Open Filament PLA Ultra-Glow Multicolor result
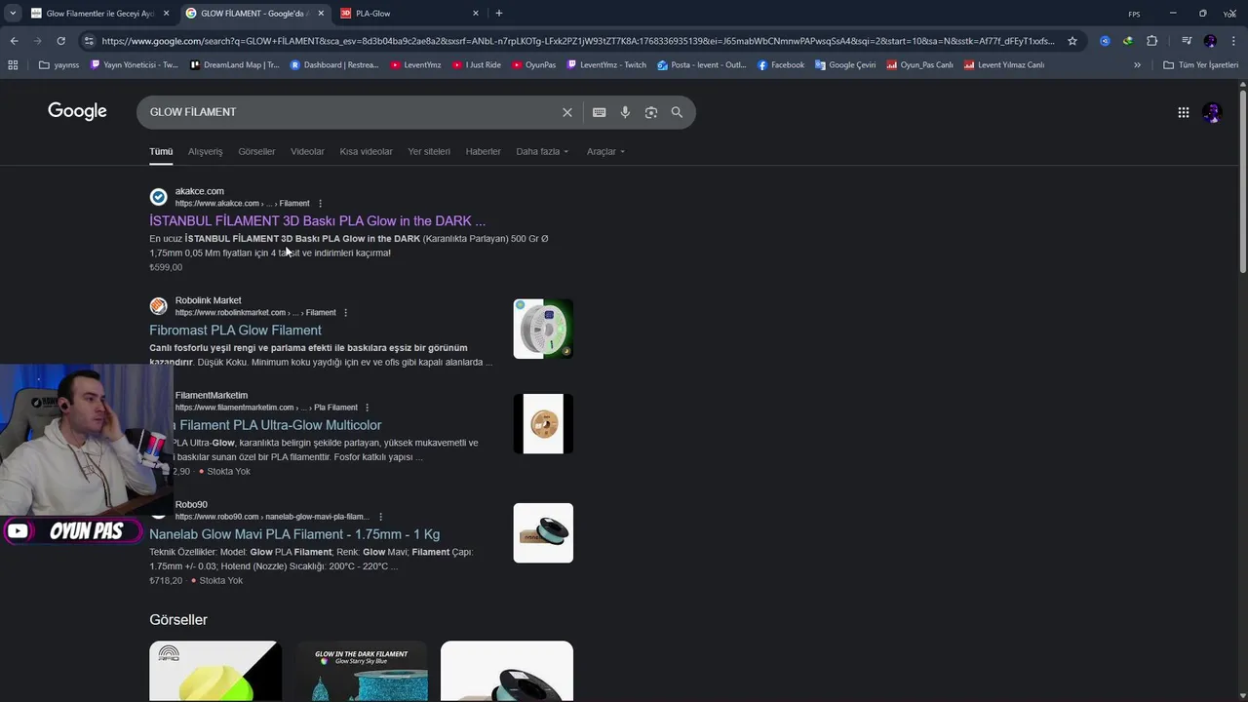This screenshot has height=702, width=1248. coord(280,425)
